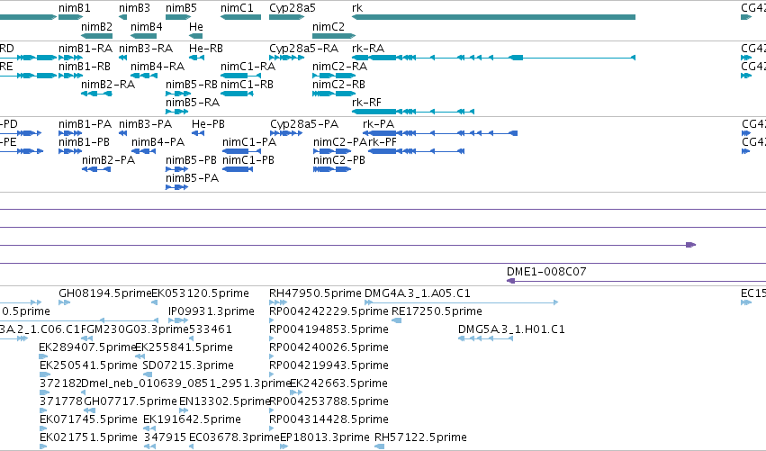Click the RH47950.5prime EST label

[315, 293]
